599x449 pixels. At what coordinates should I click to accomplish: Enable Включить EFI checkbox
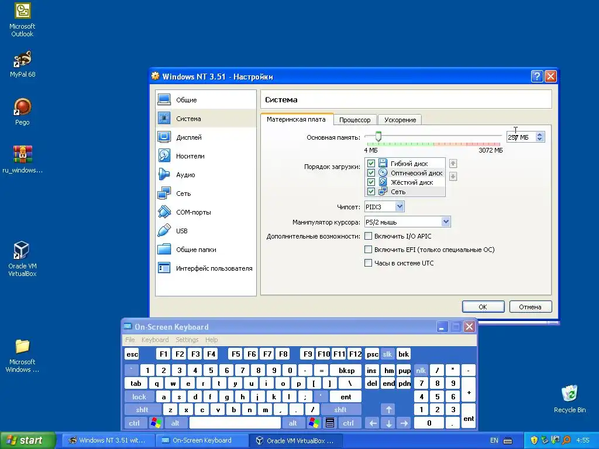[369, 249]
